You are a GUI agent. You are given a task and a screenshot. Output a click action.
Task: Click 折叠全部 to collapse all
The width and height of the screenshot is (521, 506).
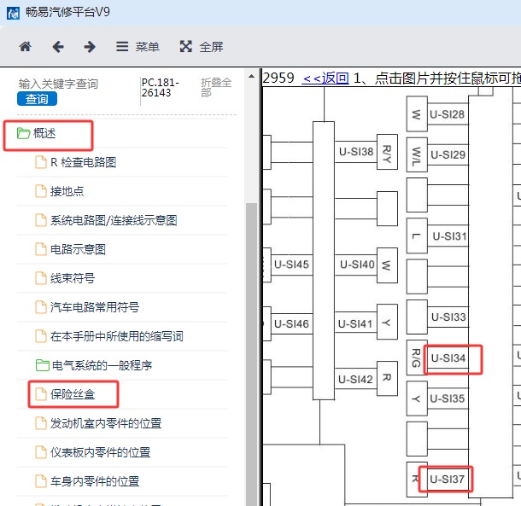point(216,87)
